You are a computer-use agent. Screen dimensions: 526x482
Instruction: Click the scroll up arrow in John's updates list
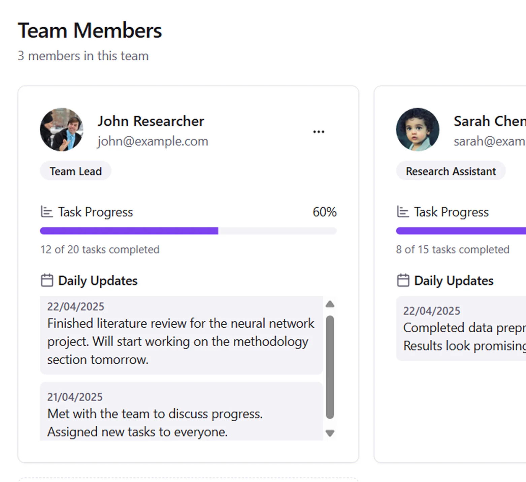point(330,304)
